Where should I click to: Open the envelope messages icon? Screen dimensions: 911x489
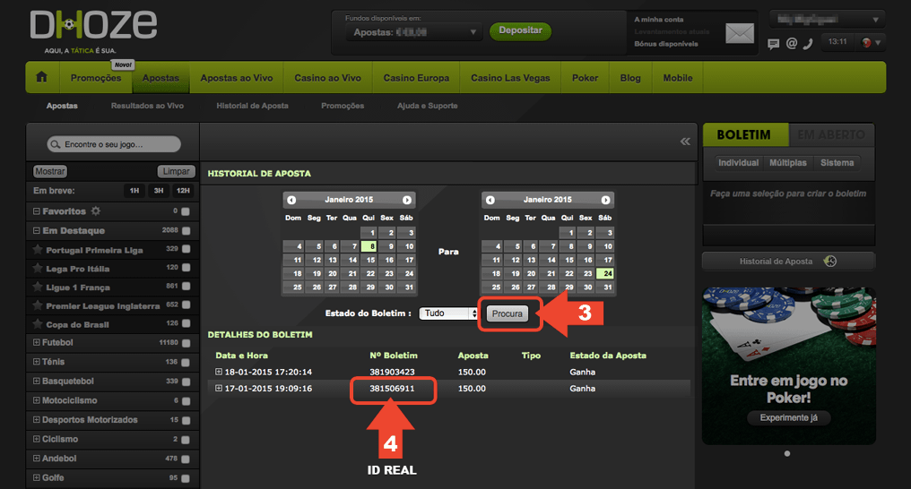click(739, 34)
